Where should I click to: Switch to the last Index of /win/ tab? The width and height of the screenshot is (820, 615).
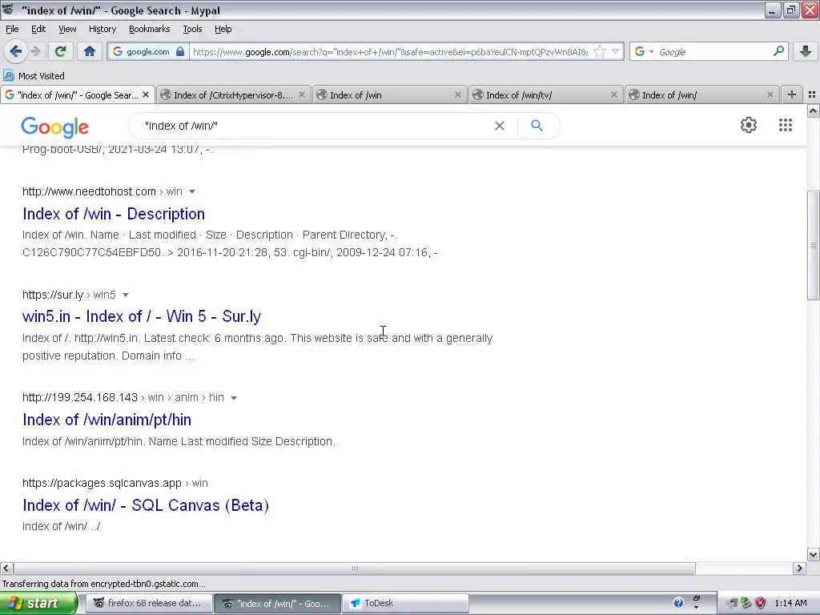point(701,94)
